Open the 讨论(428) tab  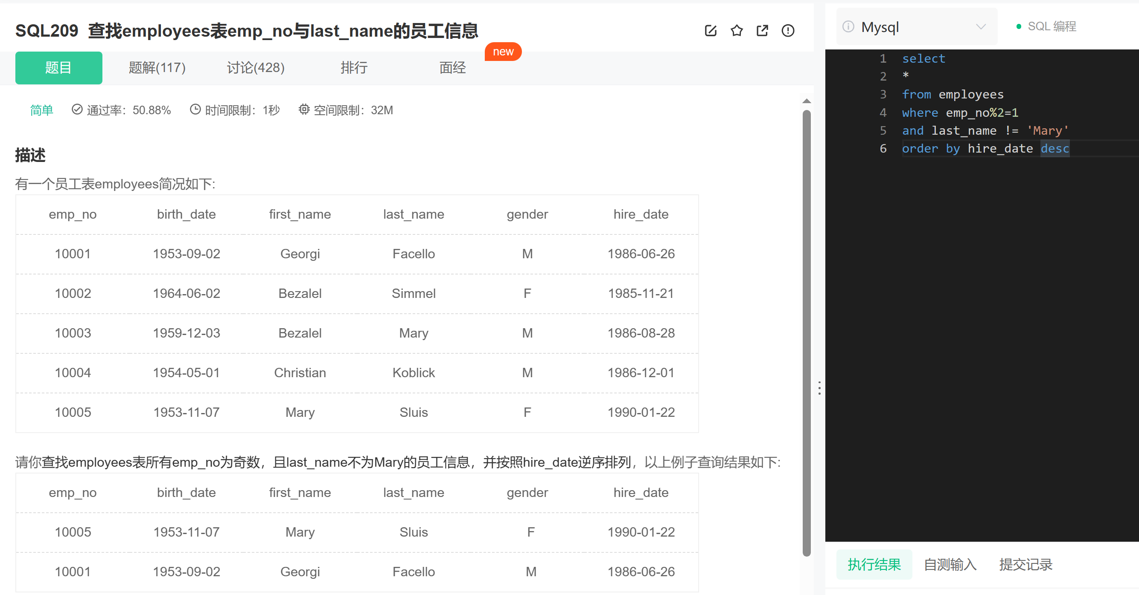(x=256, y=68)
